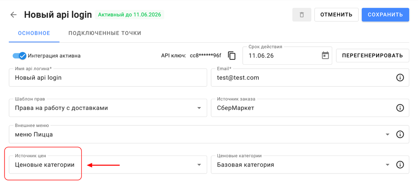Image resolution: width=418 pixels, height=184 pixels.
Task: Open the Базовая категория dropdown arrow
Action: 388,165
